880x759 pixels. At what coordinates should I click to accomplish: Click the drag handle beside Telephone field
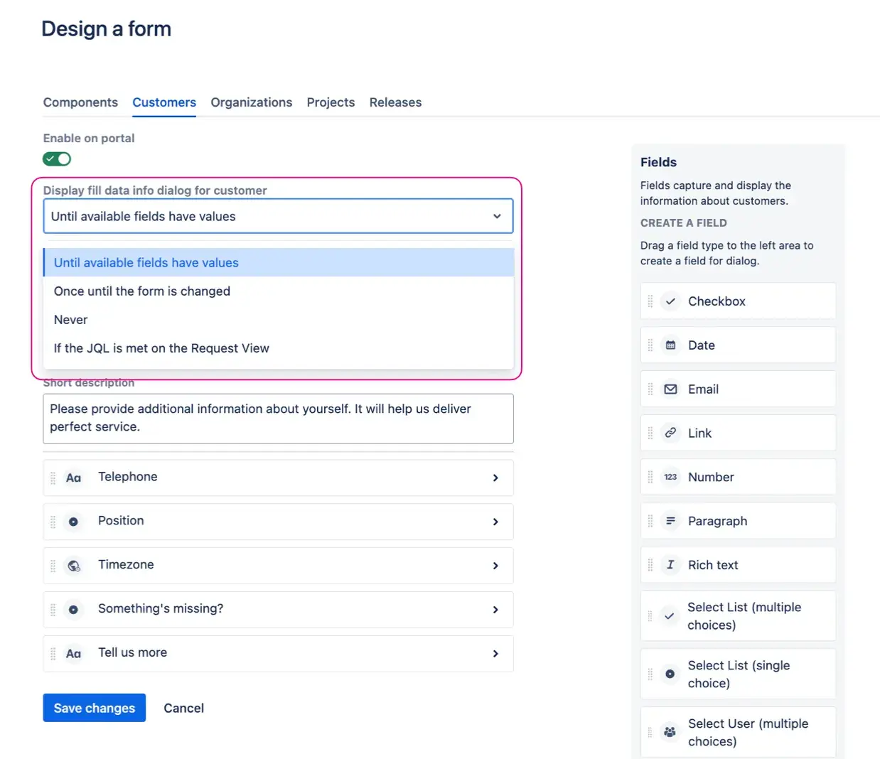[x=53, y=478]
